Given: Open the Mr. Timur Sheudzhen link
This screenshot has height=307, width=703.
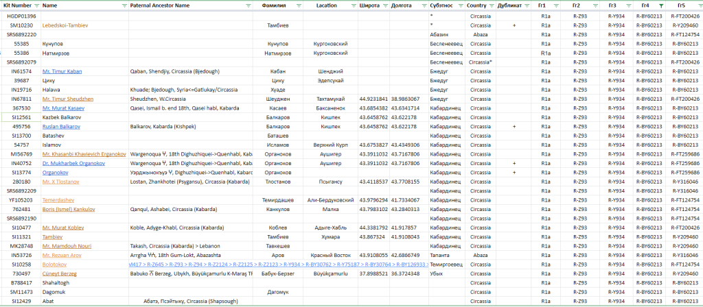Looking at the screenshot, I should 68,99.
